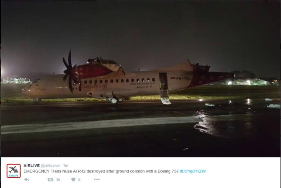Retweet the Trans Nusa collision tweet
This screenshot has width=281, height=188.
tap(50, 179)
